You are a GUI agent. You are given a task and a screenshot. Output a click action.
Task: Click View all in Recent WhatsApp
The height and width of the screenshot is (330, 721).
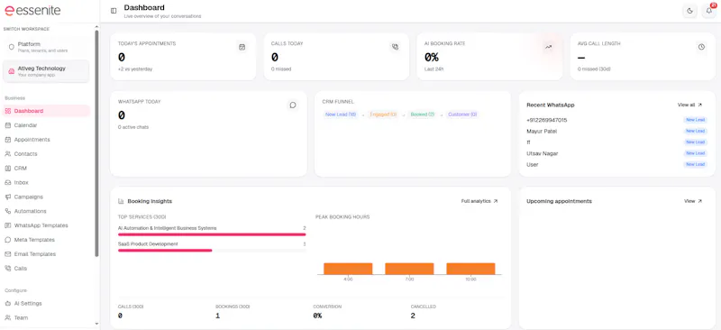[689, 105]
